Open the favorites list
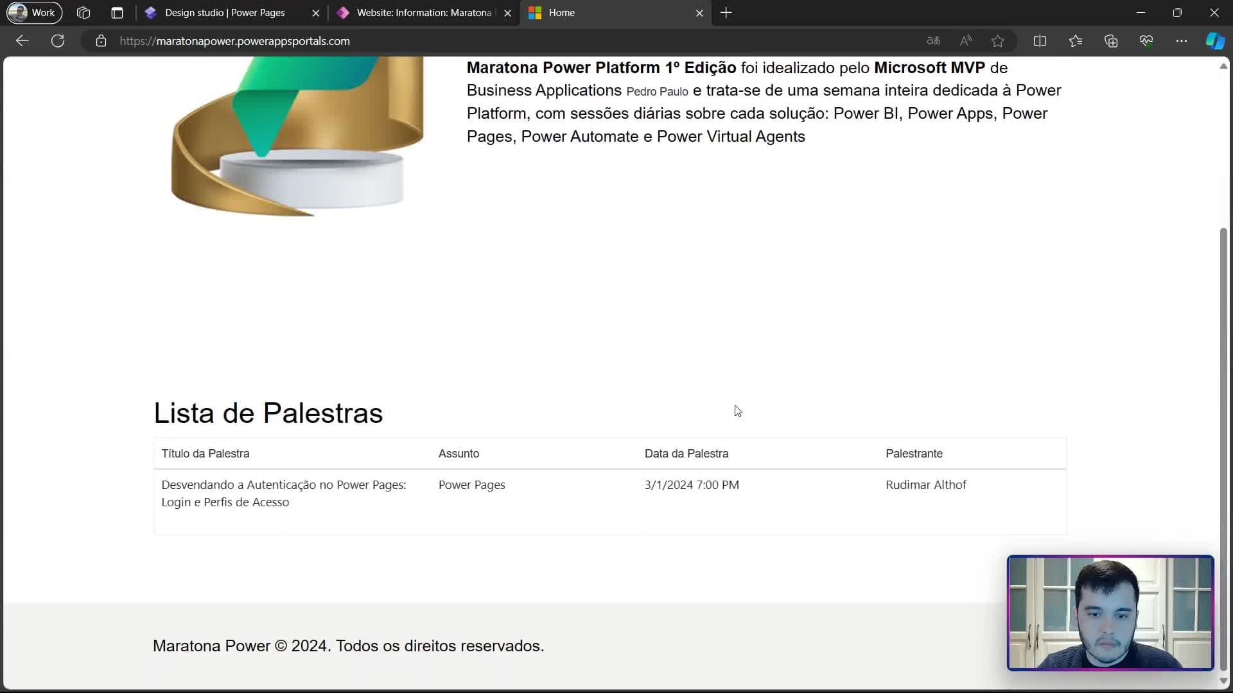This screenshot has width=1233, height=693. pos(1076,40)
